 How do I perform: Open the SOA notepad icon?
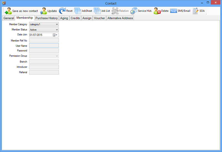pyautogui.click(x=195, y=11)
